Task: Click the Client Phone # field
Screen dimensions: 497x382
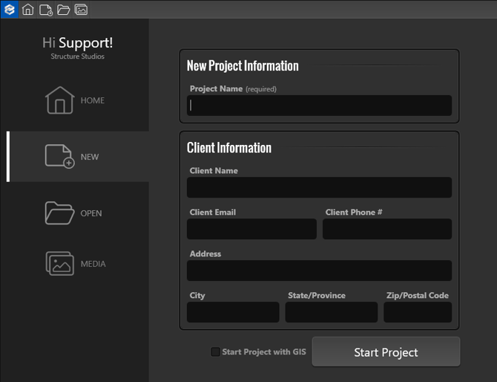Action: (x=386, y=229)
